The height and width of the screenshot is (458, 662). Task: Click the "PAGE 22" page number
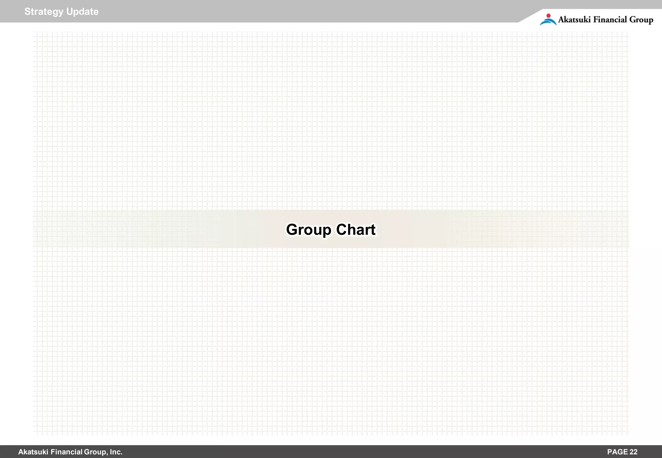(622, 452)
